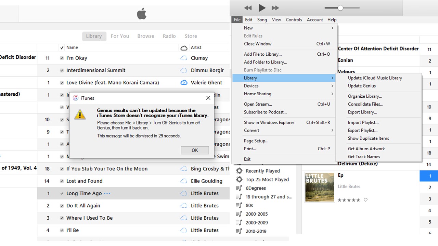Click the cloud icon for Interdimensional Summit

click(184, 70)
